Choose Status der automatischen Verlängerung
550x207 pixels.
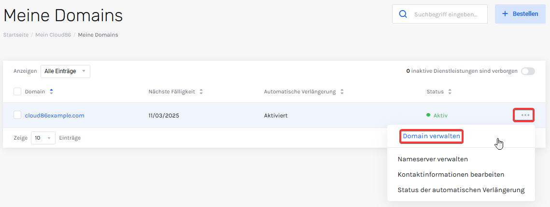pyautogui.click(x=461, y=190)
